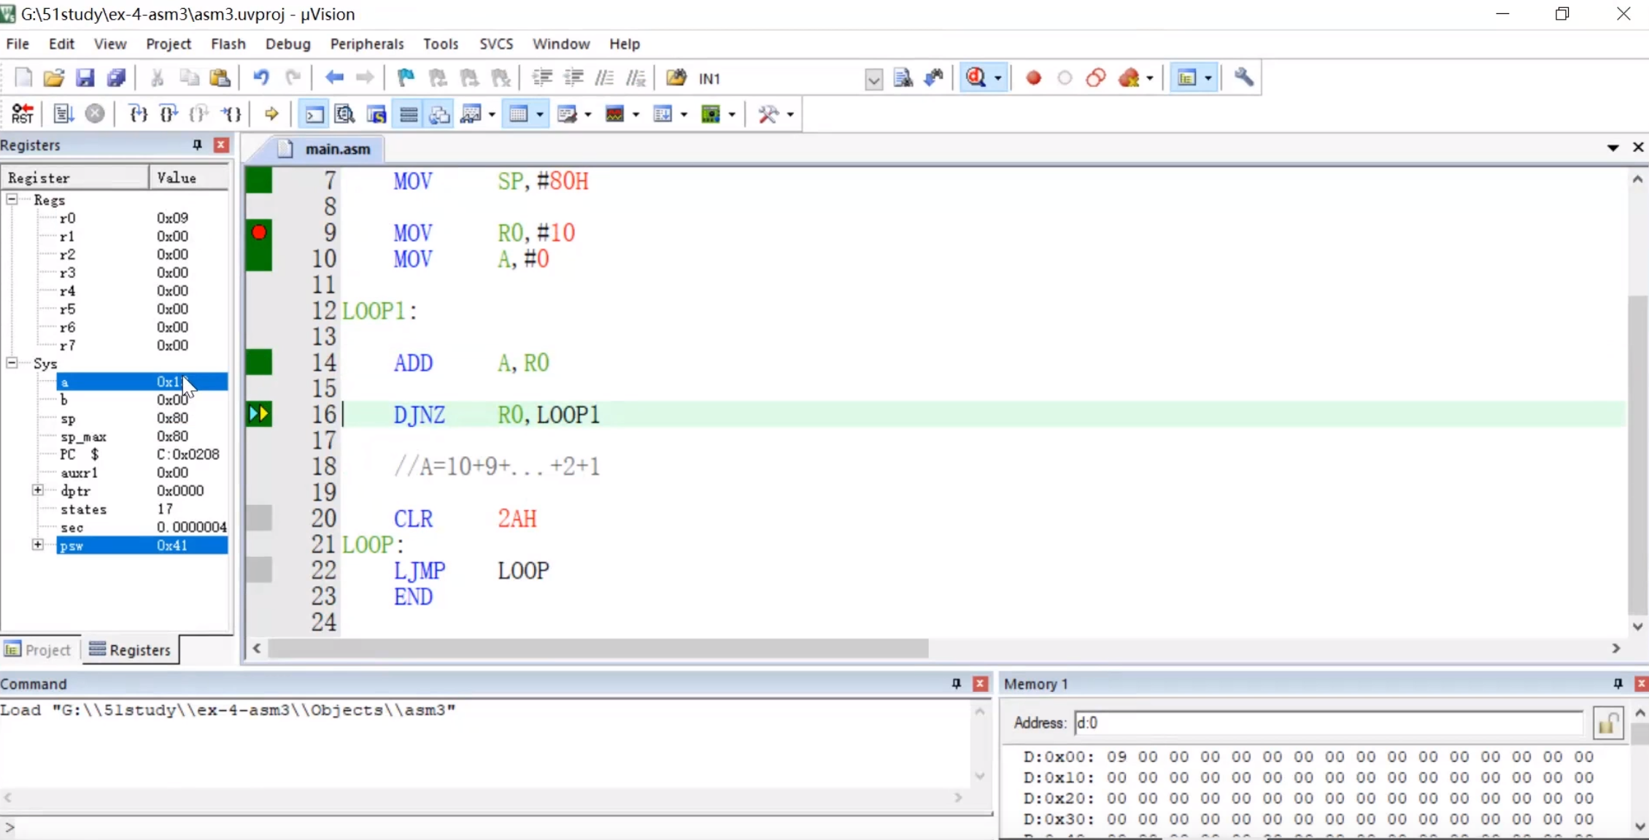Collapse the Sys tree group

tap(12, 363)
